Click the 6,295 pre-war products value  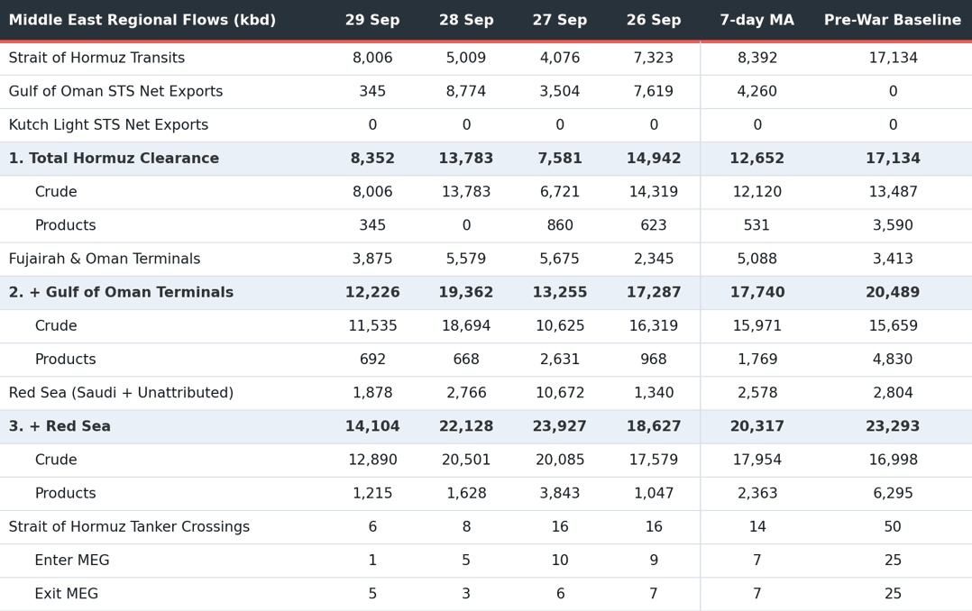pyautogui.click(x=893, y=493)
